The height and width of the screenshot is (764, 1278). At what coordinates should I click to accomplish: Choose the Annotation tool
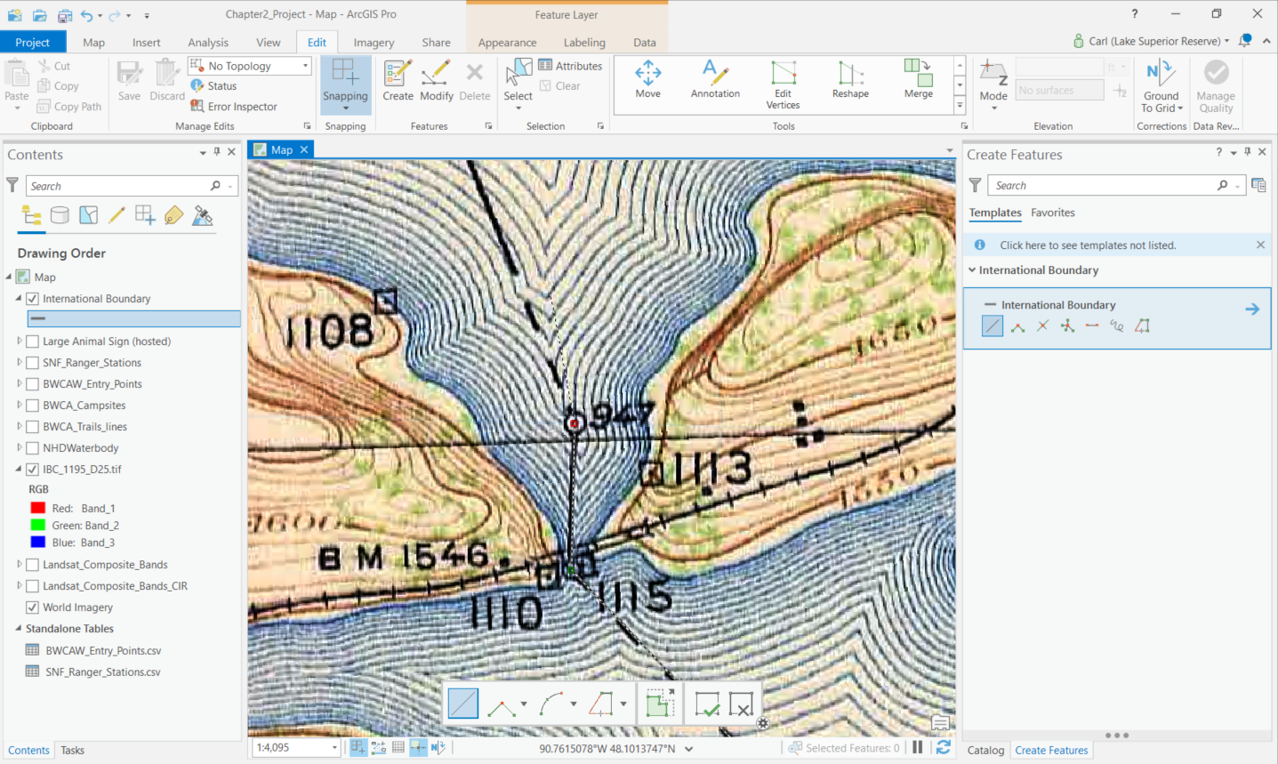(x=715, y=79)
